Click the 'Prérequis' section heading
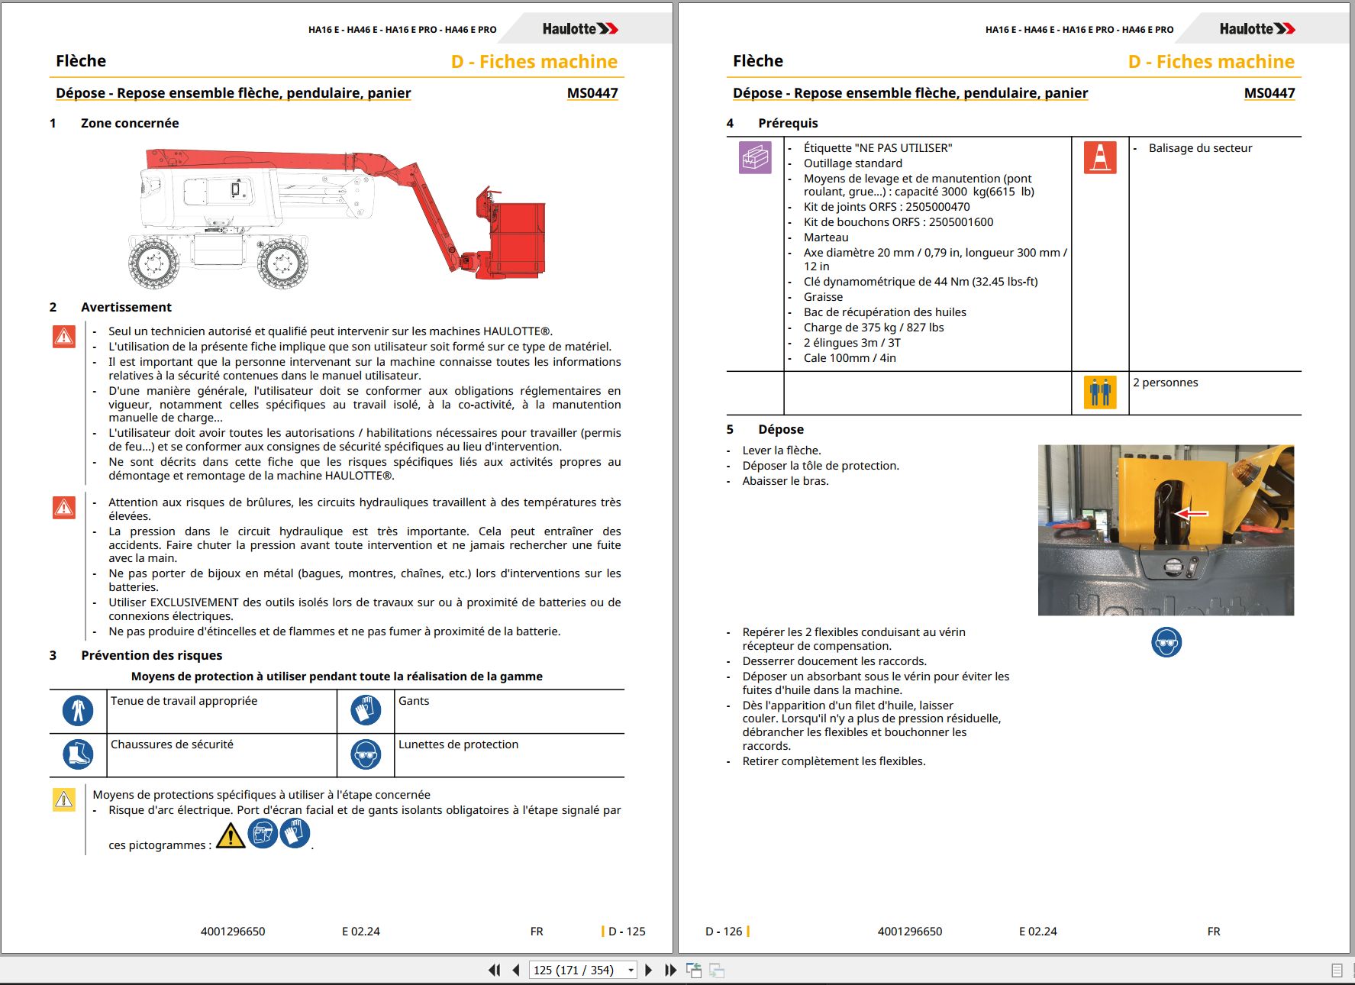Screen dimensions: 1355x985 coord(788,123)
